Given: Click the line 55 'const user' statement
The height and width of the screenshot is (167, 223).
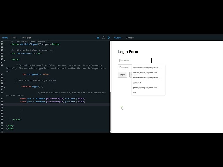Looking at the screenshot, I should coord(53,98).
